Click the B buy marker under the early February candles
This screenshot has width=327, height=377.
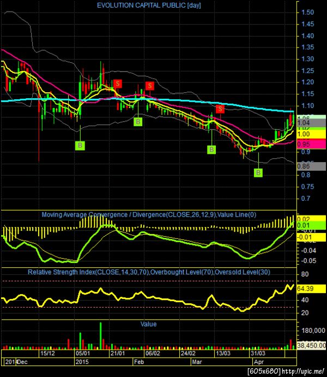[x=138, y=122]
